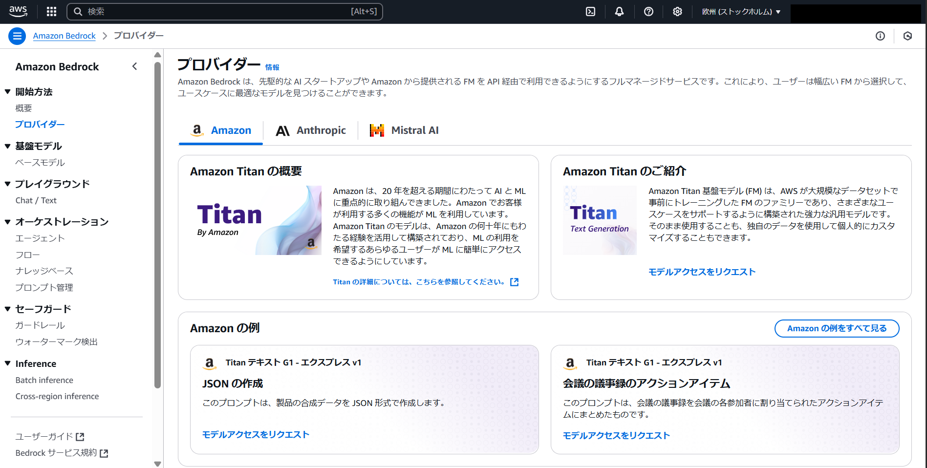
Task: Collapse the 基盤モデル section
Action: click(x=8, y=146)
